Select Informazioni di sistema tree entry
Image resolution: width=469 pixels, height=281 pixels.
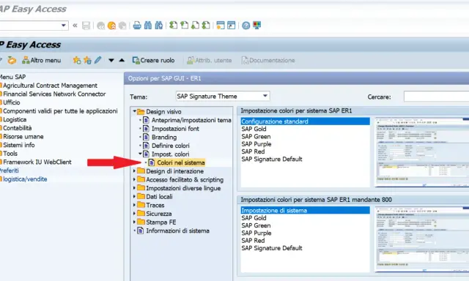177,231
